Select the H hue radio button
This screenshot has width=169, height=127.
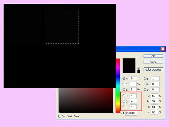pos(124,78)
